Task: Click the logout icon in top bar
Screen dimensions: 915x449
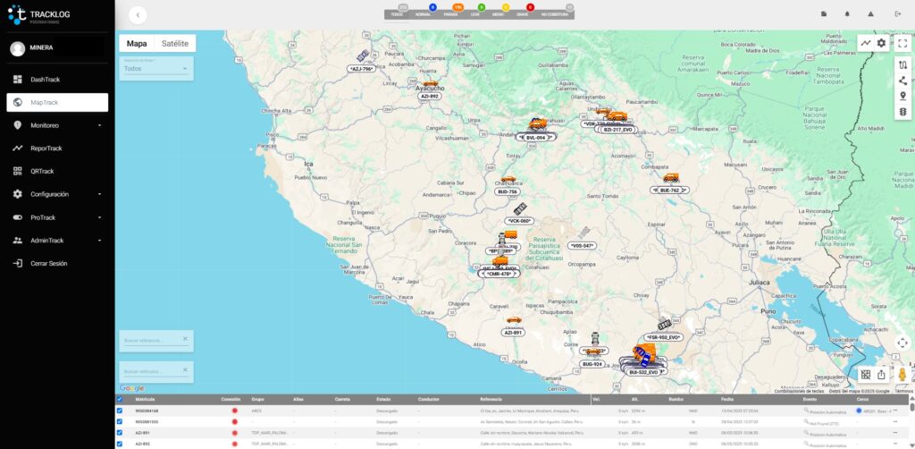Action: pos(897,14)
